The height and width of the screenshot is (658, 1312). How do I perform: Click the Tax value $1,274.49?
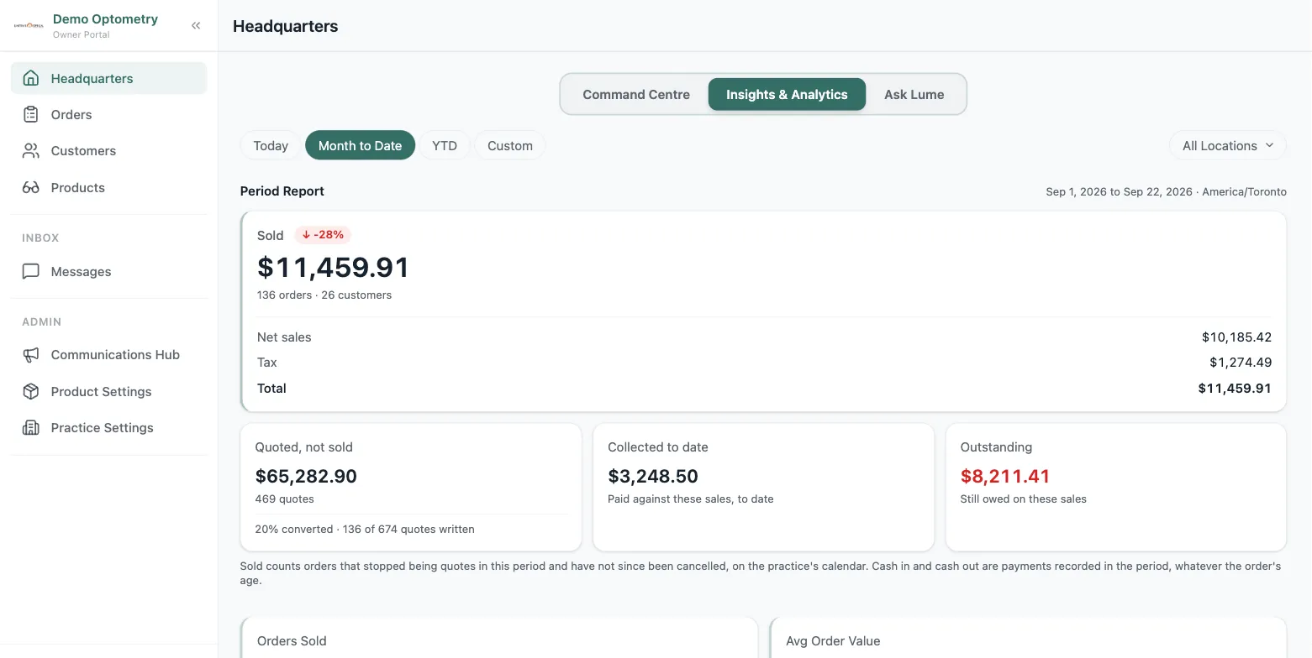click(1241, 363)
